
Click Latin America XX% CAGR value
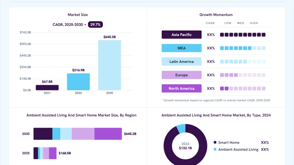click(211, 61)
